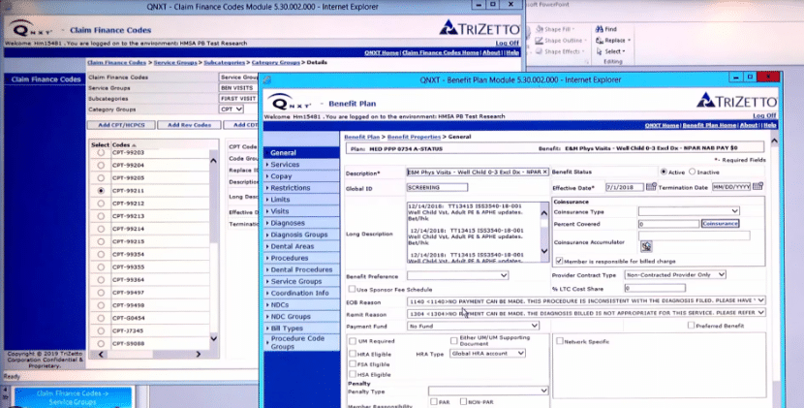Open Diagnosis Groups section in sidebar
Viewport: 804px width, 408px height.
[x=301, y=235]
